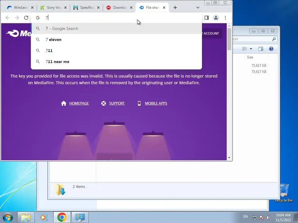
Task: Choose the '711' search suggestion
Action: pyautogui.click(x=116, y=51)
